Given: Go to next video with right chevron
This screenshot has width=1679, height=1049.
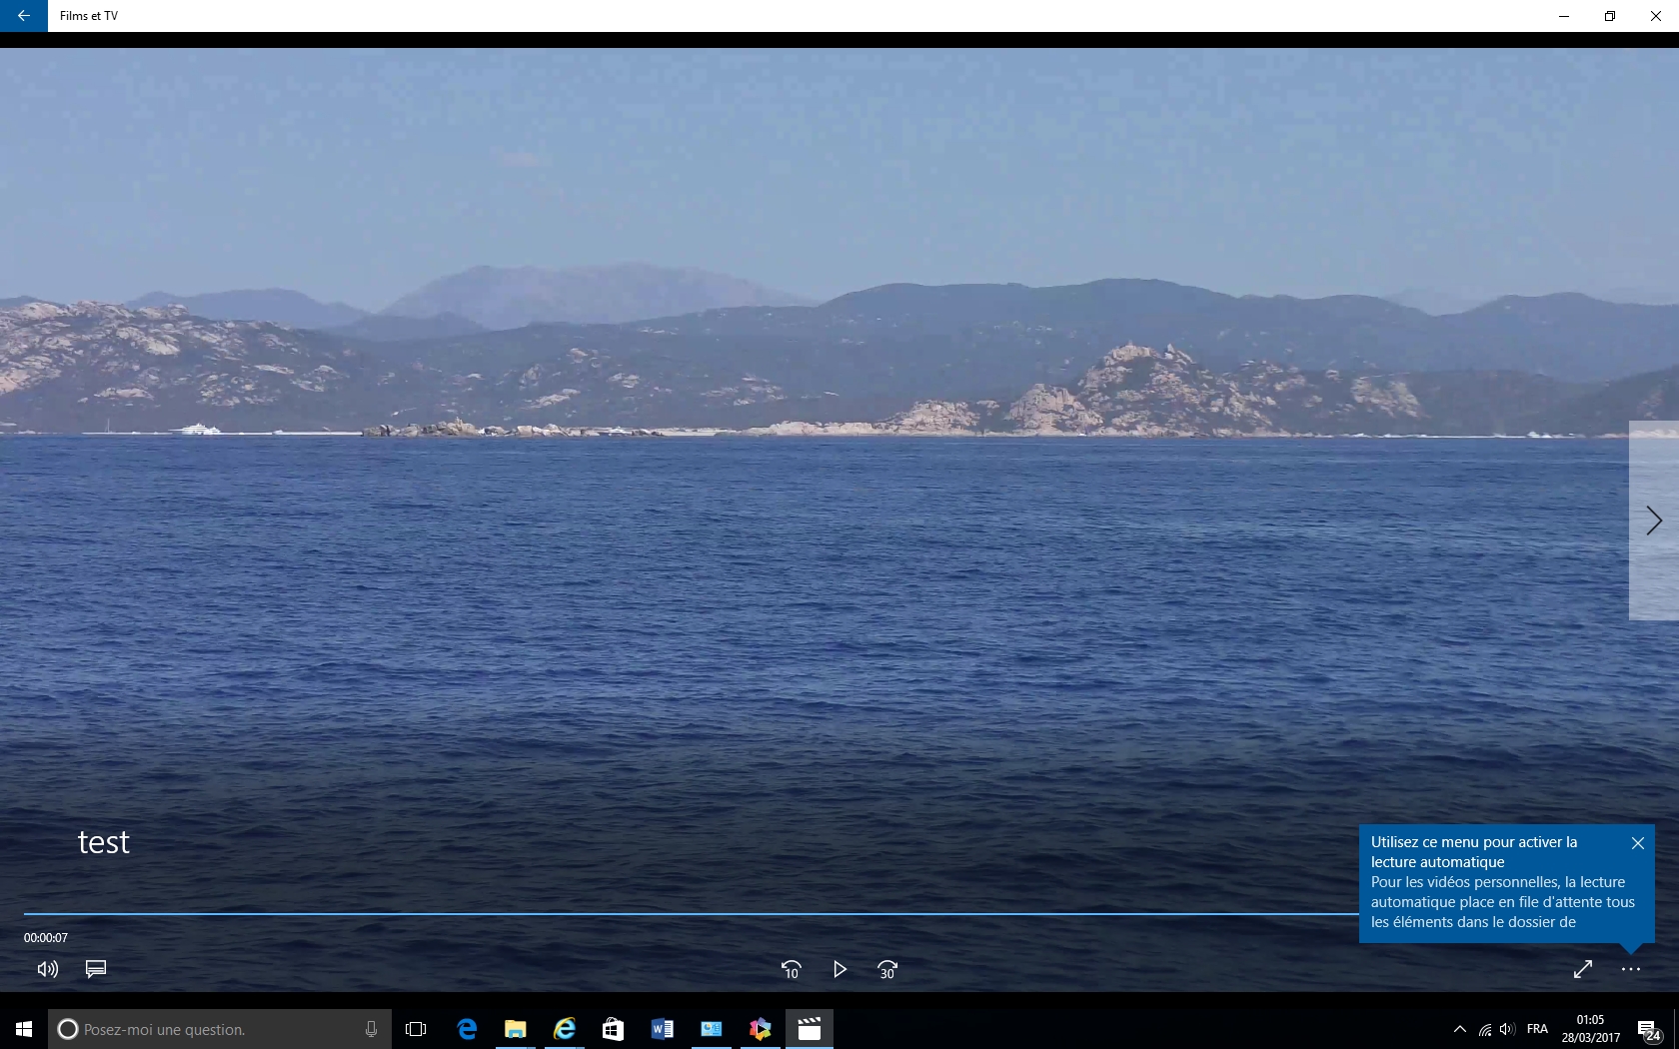Looking at the screenshot, I should [1654, 520].
